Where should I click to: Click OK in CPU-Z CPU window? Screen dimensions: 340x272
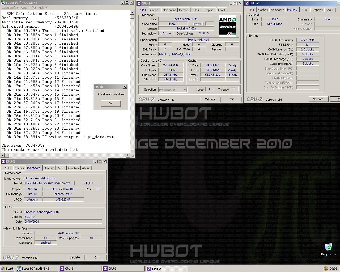[232, 99]
